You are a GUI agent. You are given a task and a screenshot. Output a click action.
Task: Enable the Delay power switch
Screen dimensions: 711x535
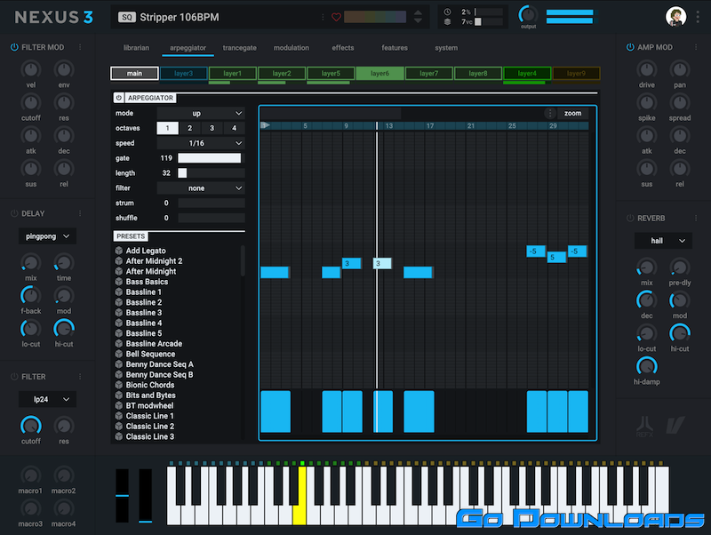pos(14,213)
